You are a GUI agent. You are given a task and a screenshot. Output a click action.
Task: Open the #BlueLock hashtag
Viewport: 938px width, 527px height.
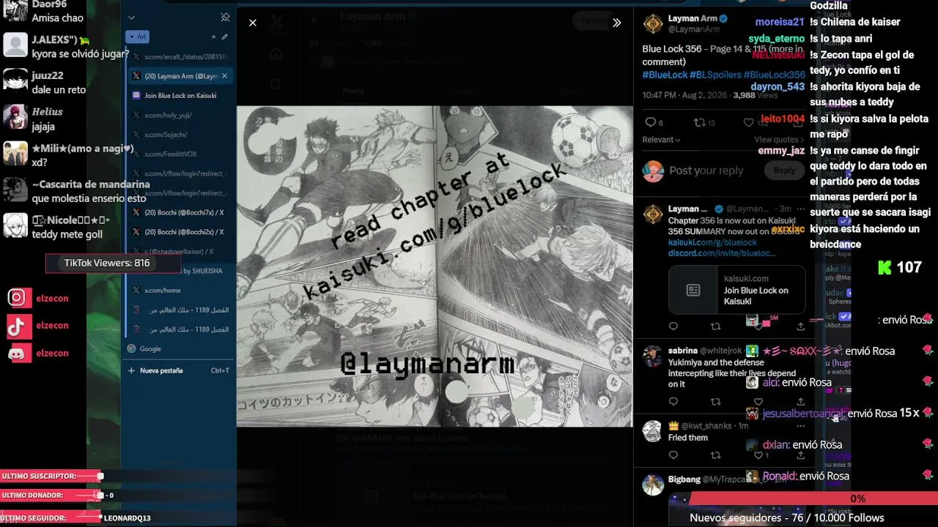point(665,75)
